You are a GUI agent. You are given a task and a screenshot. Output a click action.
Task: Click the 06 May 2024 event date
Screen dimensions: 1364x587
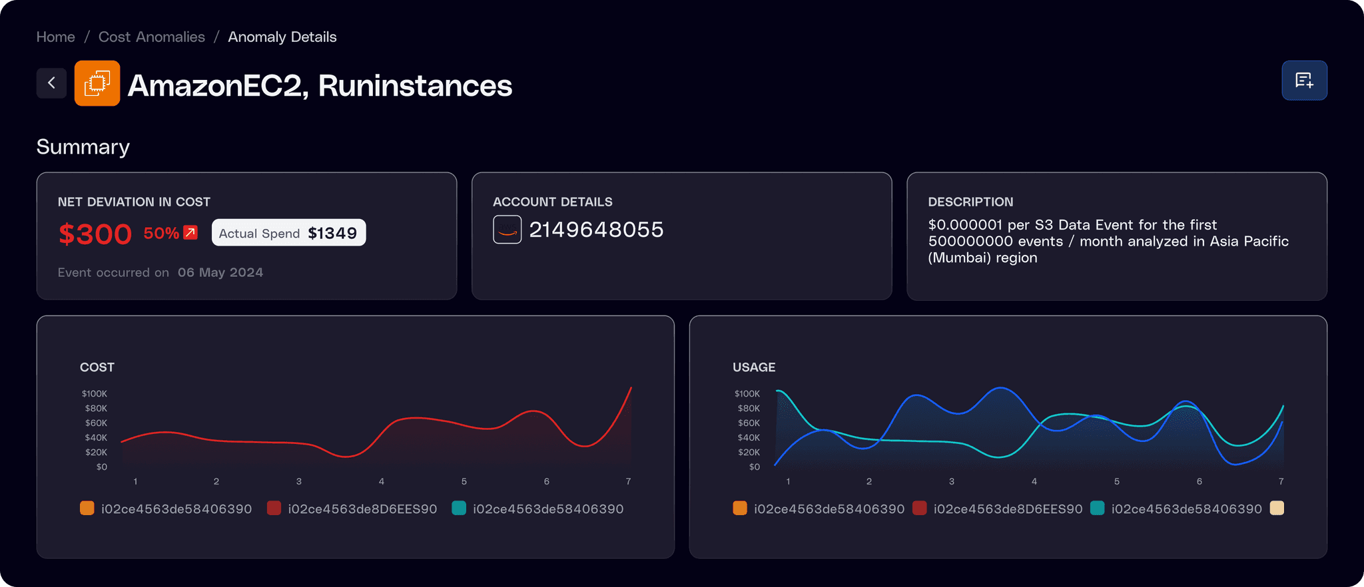coord(220,272)
